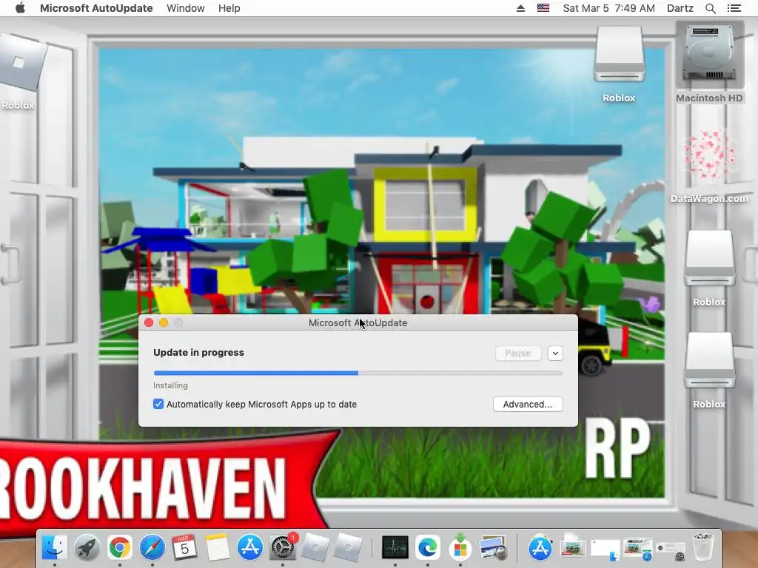Open the chevron dropdown next to Pause

coord(555,353)
